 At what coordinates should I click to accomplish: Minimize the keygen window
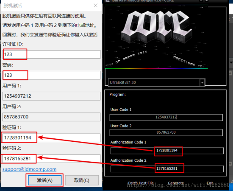[201, 1]
